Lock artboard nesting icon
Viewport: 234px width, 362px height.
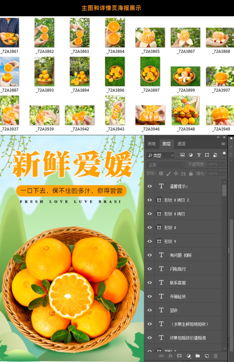(x=183, y=173)
